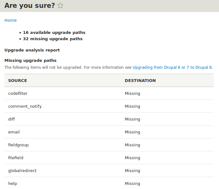Select the comment_notify source entry
Screen dimensions: 219x189
coord(25,106)
